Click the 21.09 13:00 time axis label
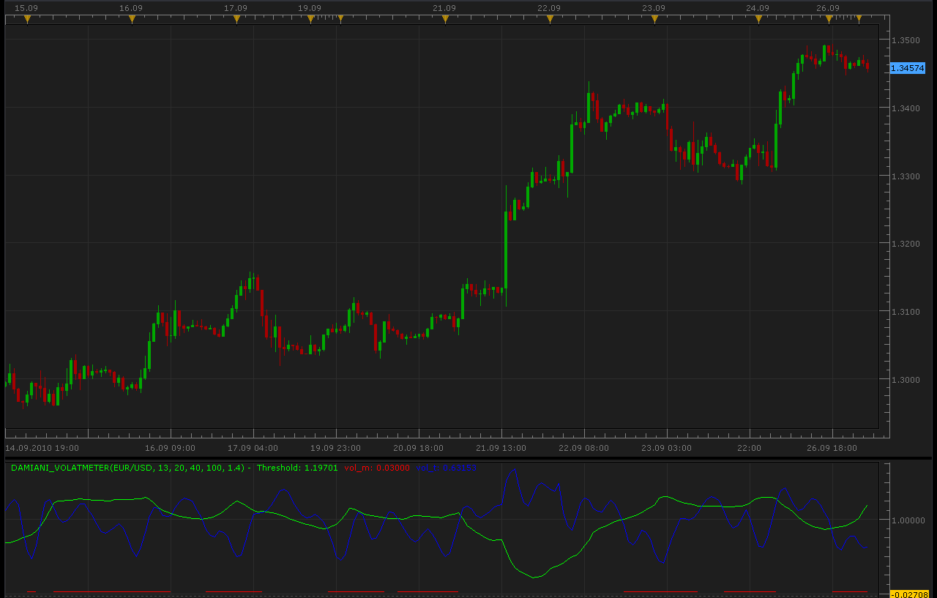Viewport: 937px width, 598px height. point(501,447)
